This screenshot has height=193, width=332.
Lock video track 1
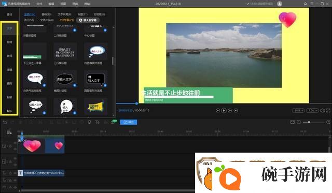(x=10, y=146)
